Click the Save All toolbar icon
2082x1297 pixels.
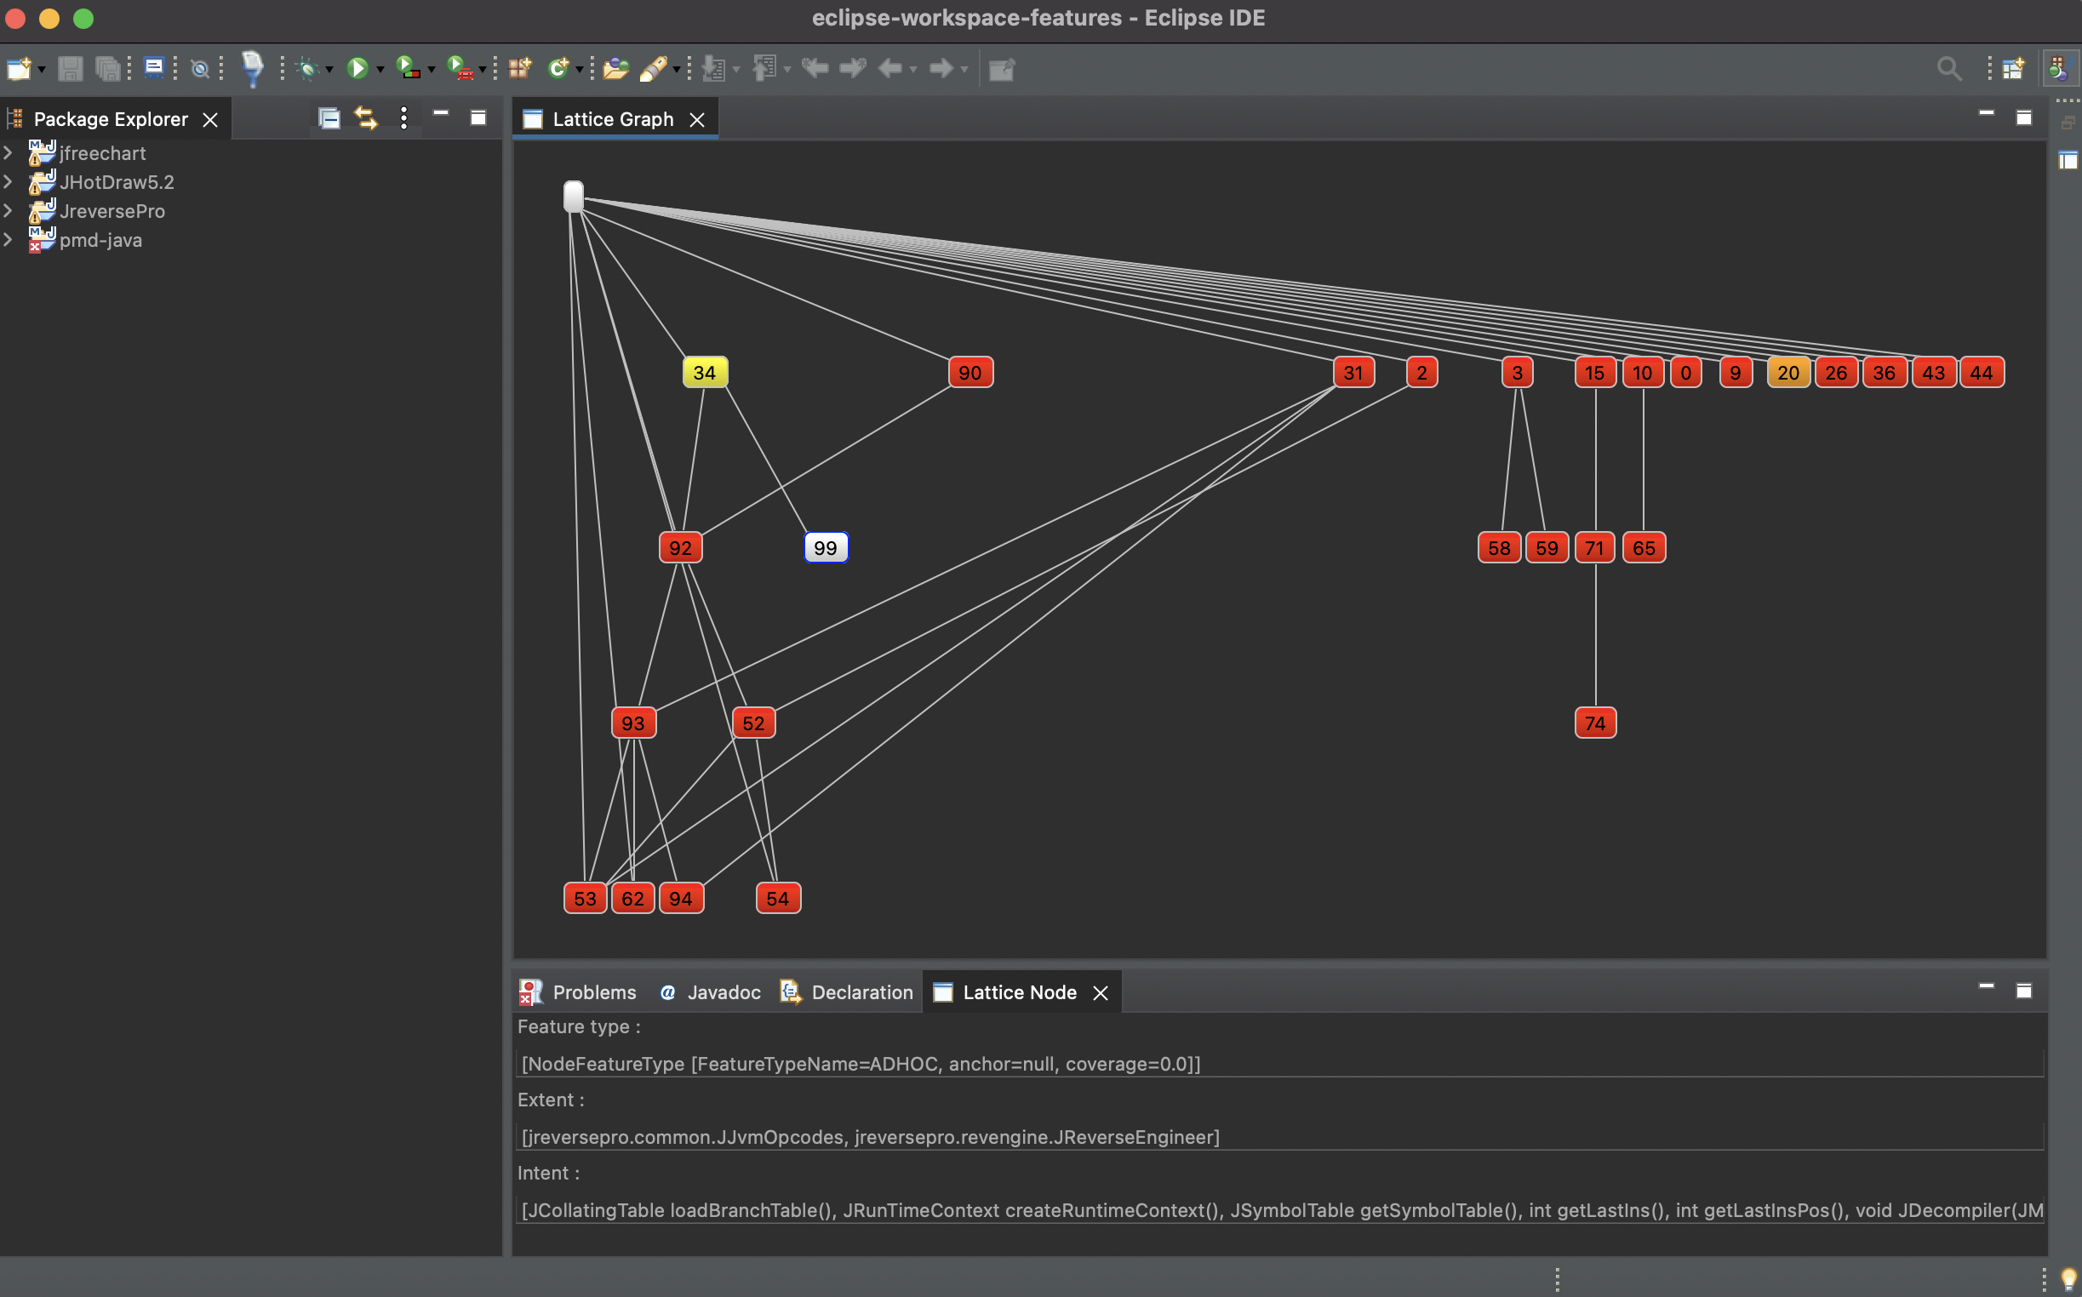tap(108, 68)
